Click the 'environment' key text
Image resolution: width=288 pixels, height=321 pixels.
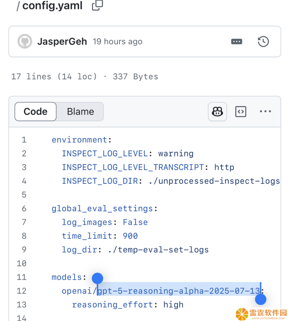click(x=79, y=140)
